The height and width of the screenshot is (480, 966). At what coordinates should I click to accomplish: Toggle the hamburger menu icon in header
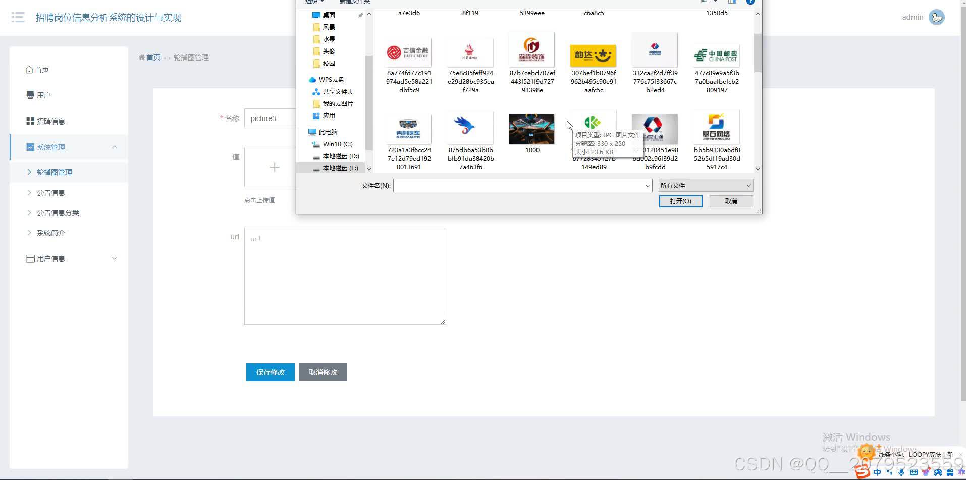[18, 17]
